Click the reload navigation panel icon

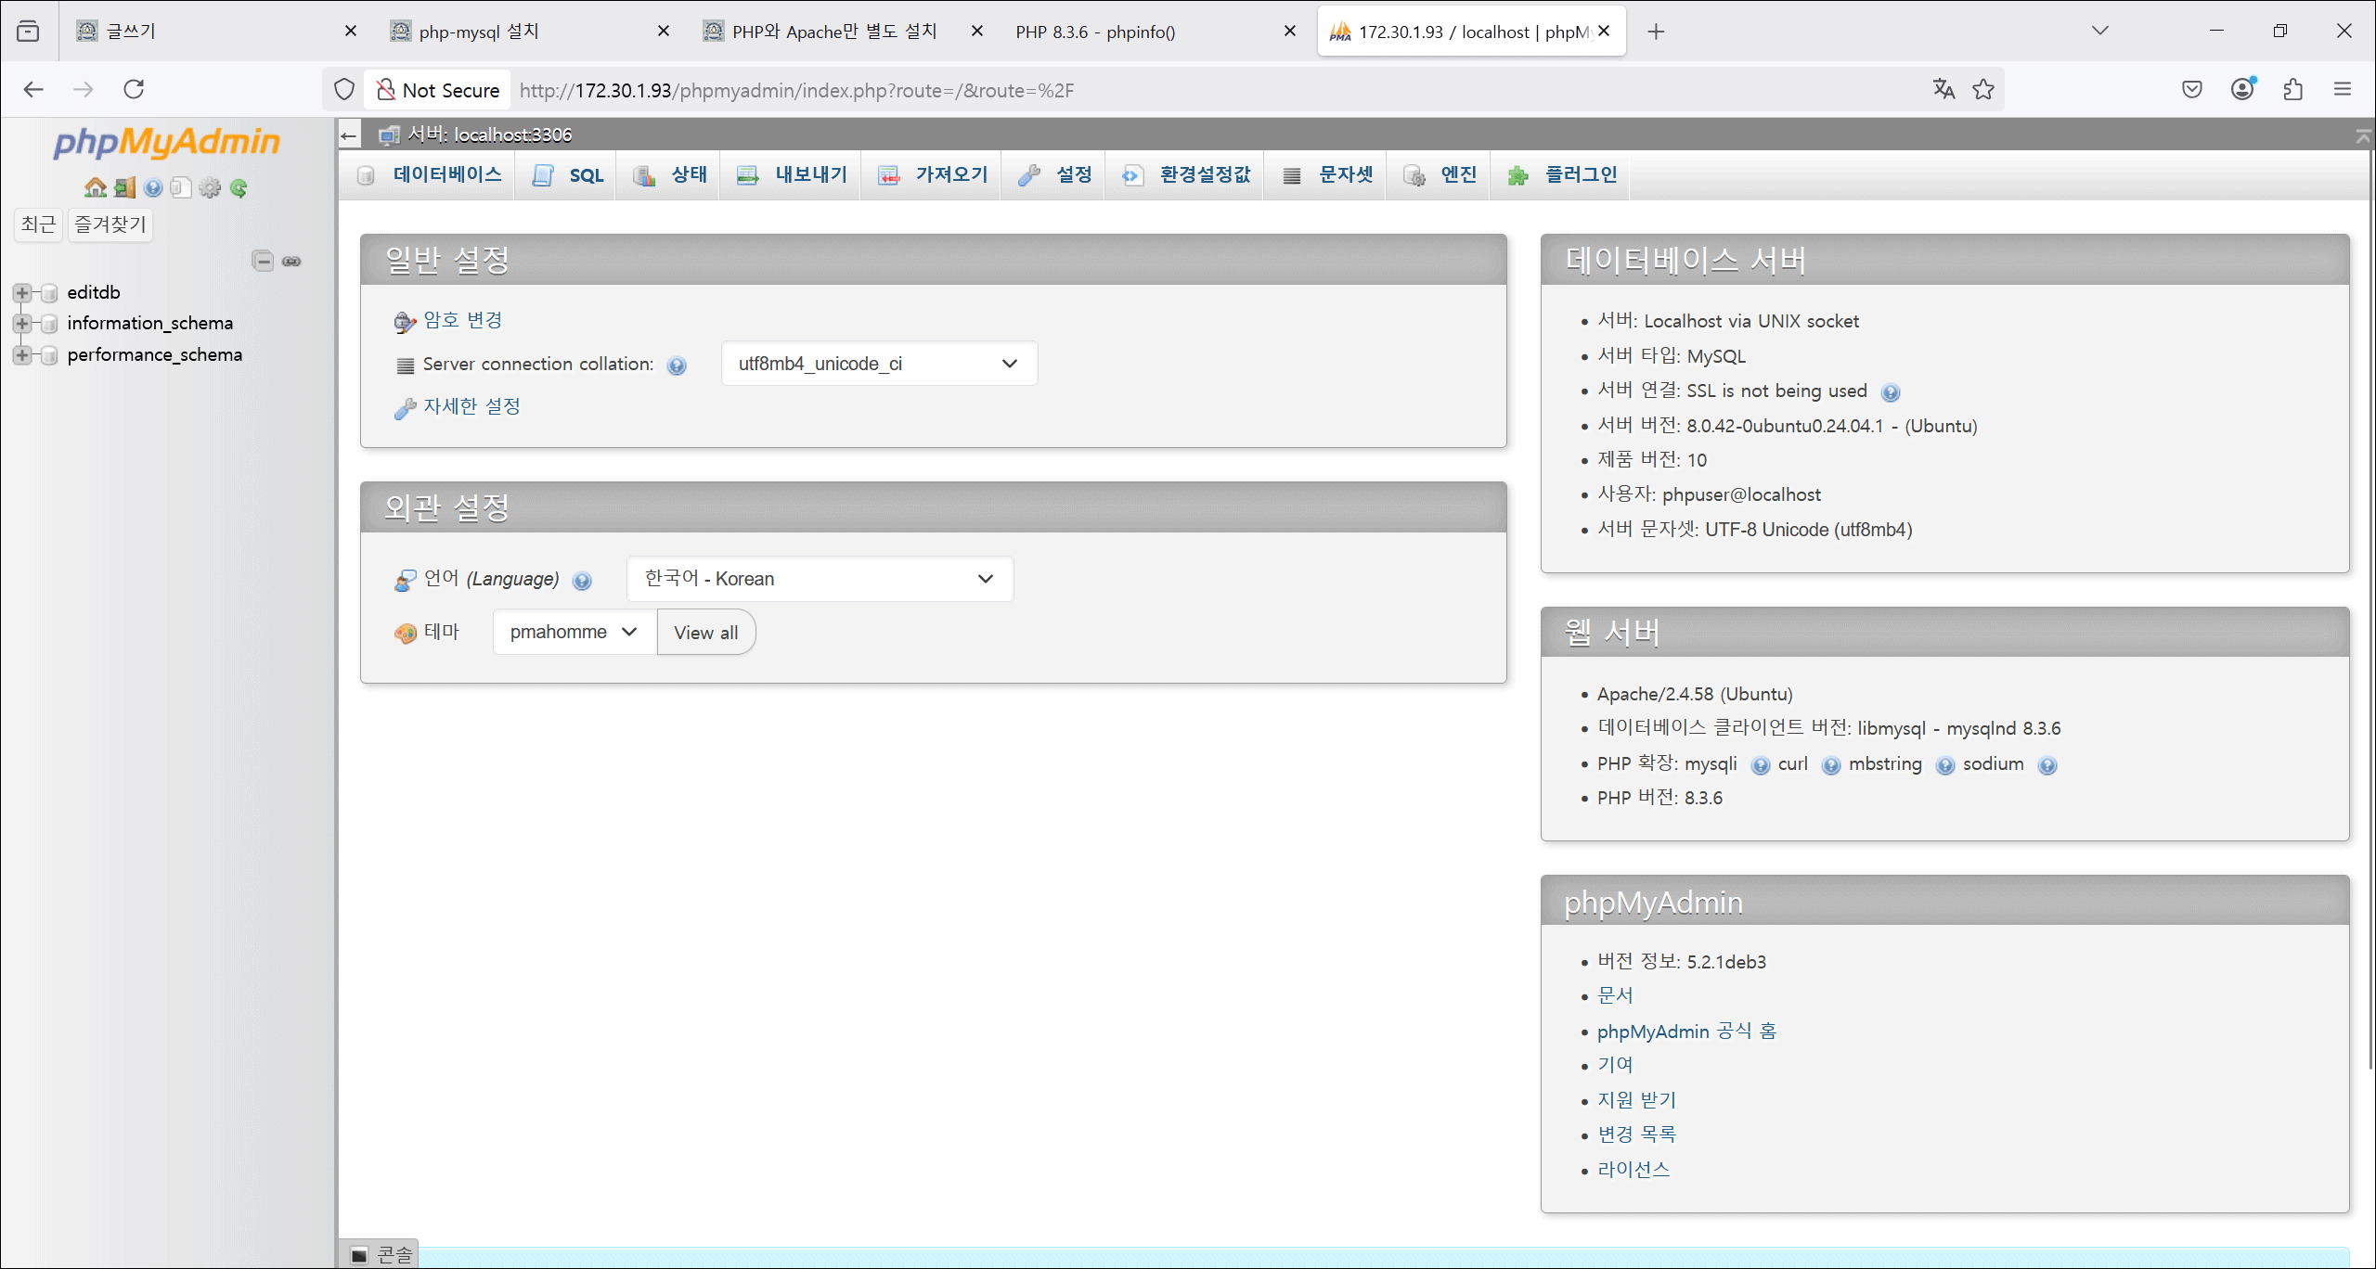click(239, 188)
